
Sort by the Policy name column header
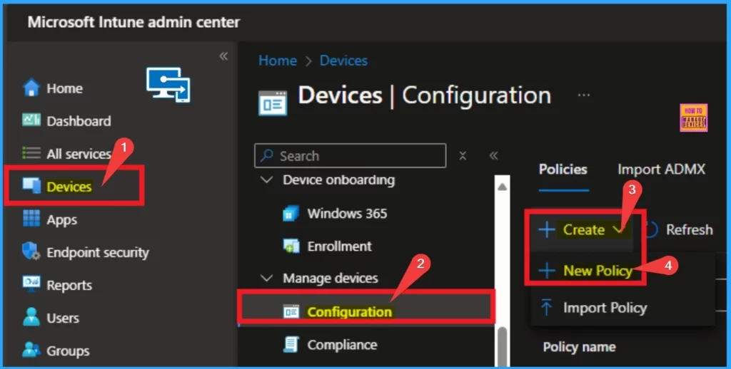[579, 347]
